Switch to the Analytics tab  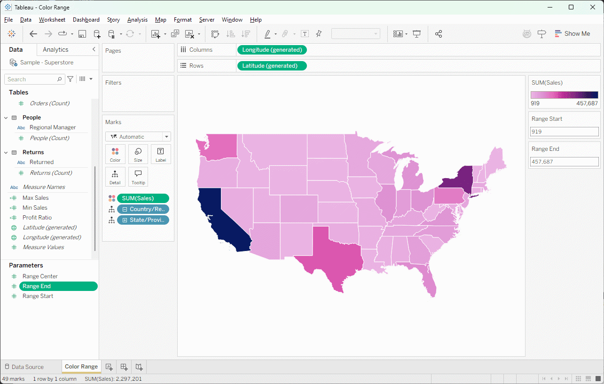55,49
